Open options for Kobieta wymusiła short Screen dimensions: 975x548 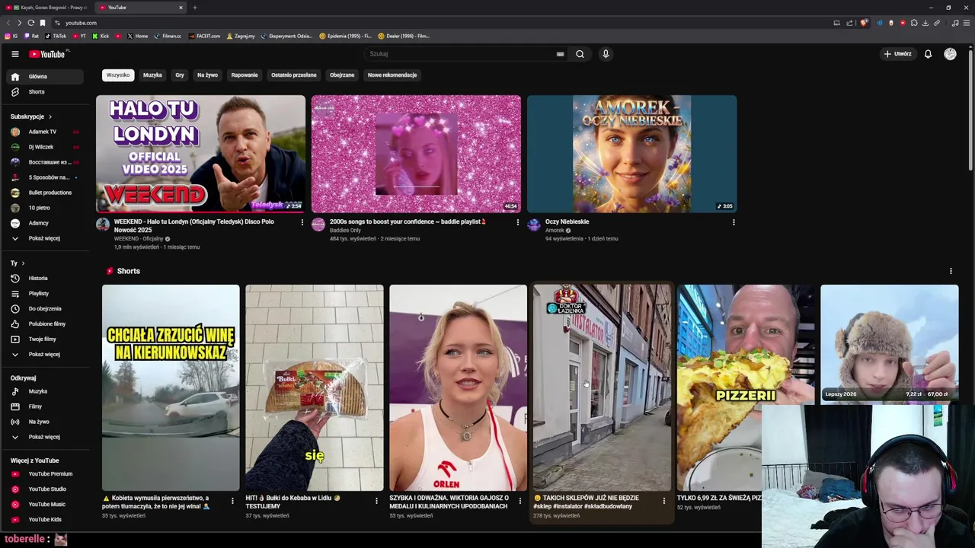[x=232, y=501]
